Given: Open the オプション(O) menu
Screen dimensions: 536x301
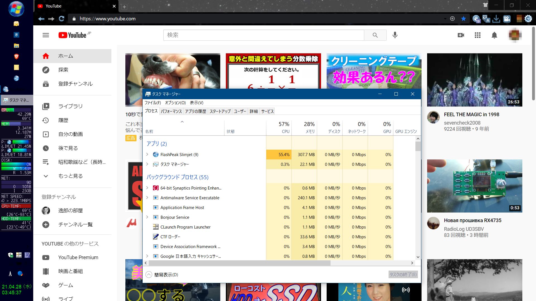Looking at the screenshot, I should click(x=175, y=103).
